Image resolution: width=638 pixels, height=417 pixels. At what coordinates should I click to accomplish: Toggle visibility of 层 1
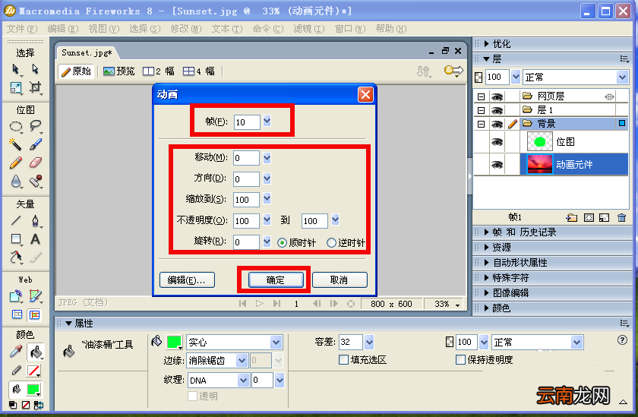(497, 110)
